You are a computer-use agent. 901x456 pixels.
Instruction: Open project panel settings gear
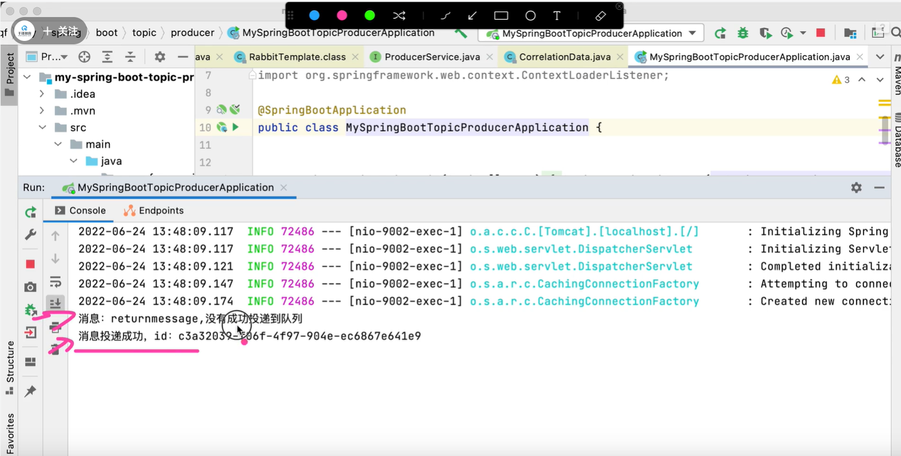click(x=160, y=57)
